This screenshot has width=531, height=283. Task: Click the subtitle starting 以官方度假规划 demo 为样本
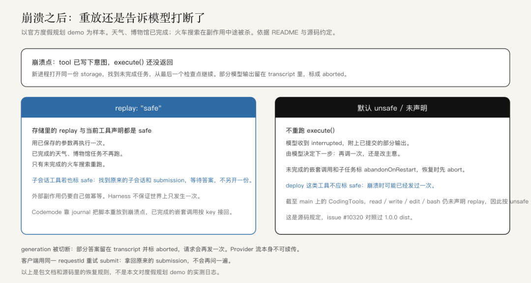coord(179,32)
